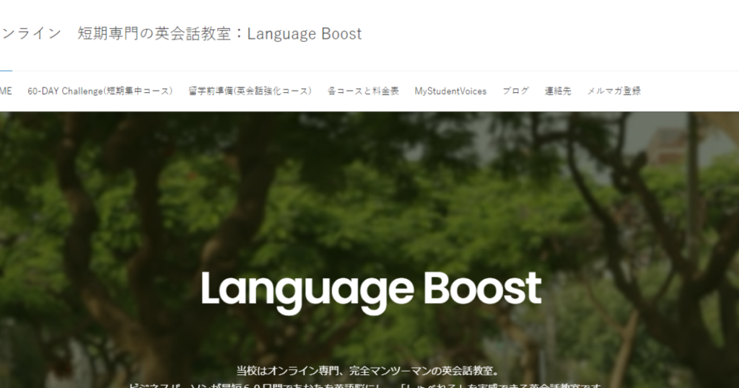This screenshot has width=739, height=388.
Task: Click empty nav bar space after メルマガ登録
Action: pos(689,91)
